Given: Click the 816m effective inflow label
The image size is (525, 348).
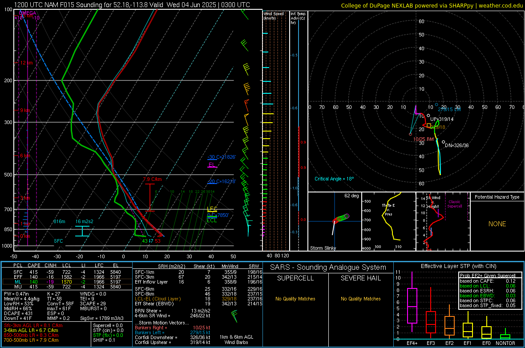Looking at the screenshot, I should coord(59,221).
